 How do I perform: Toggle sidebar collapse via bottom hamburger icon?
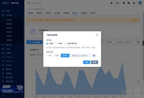click(x=3, y=95)
